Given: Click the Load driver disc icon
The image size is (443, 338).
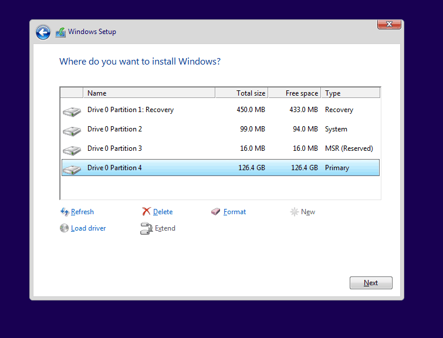Looking at the screenshot, I should [64, 228].
